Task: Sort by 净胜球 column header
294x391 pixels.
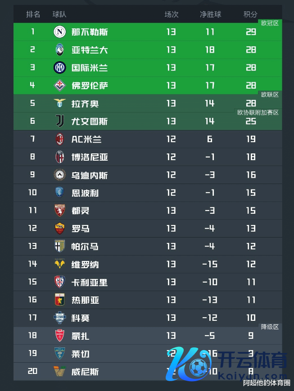Action: (x=210, y=14)
